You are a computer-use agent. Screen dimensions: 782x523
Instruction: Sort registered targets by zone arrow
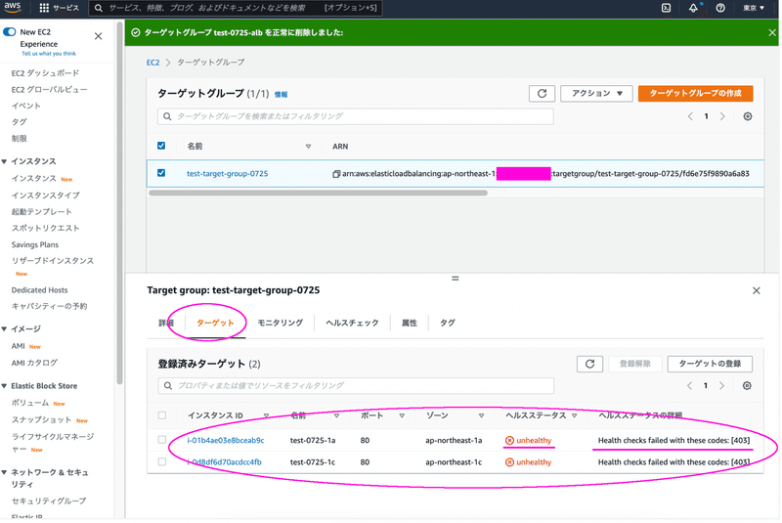pos(481,415)
